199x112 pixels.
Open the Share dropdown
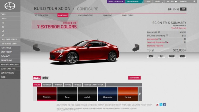click(158, 2)
